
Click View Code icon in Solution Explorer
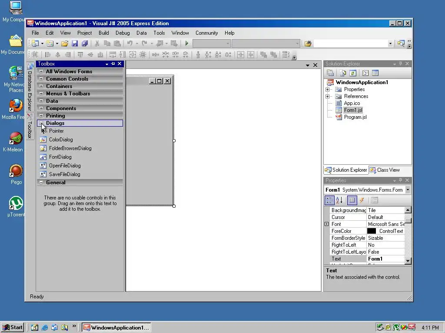[365, 73]
